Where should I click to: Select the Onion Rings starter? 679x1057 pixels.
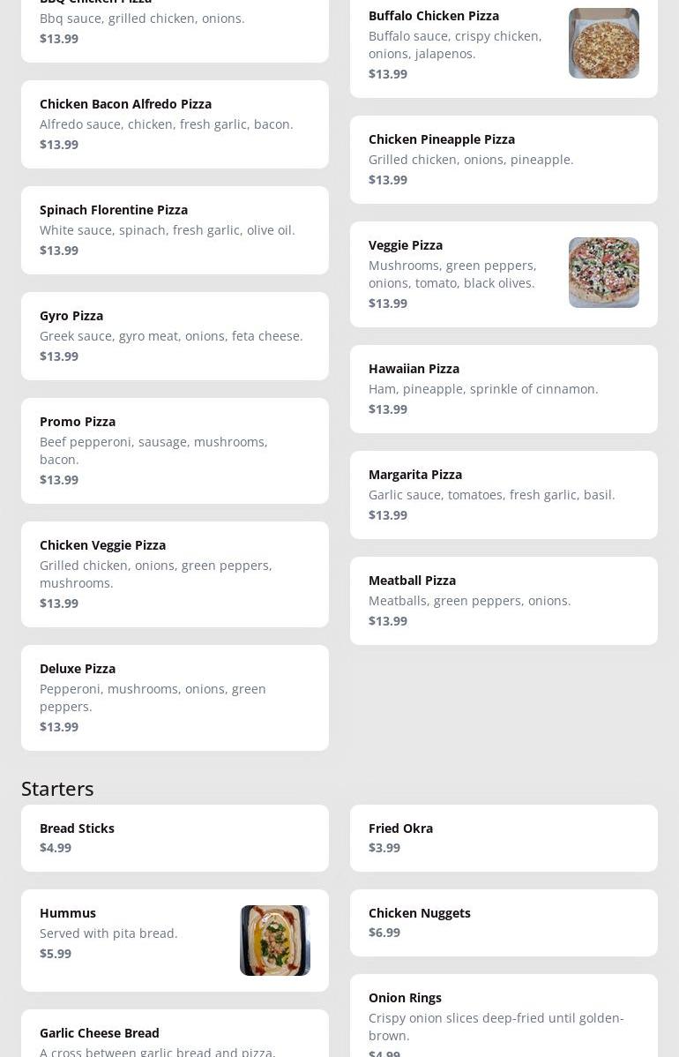[504, 1019]
